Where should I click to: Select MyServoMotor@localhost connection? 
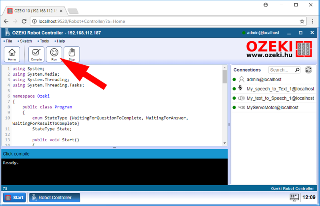pos(272,108)
